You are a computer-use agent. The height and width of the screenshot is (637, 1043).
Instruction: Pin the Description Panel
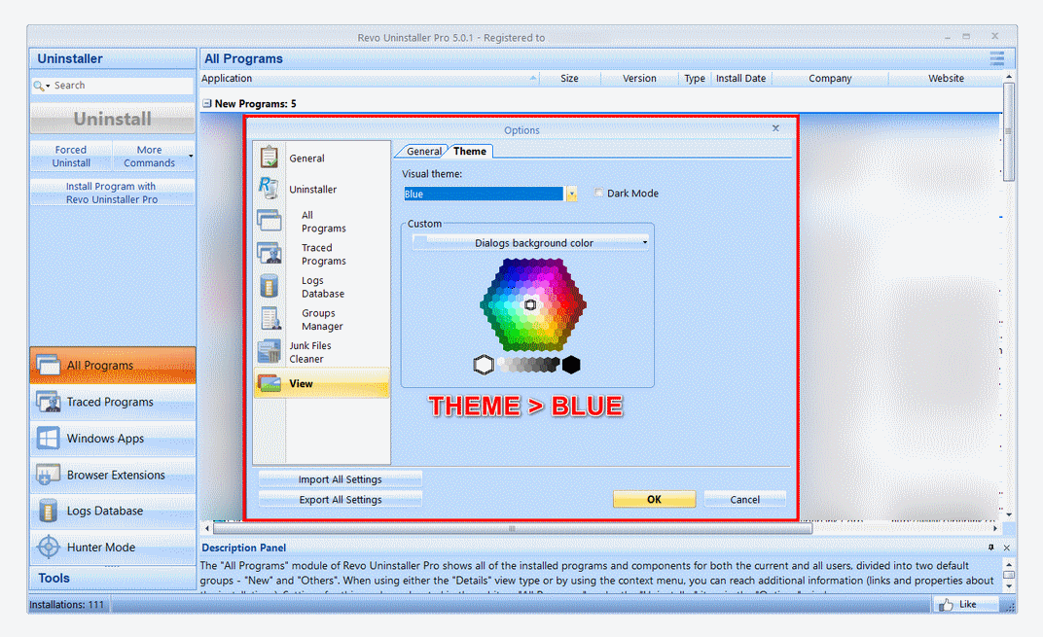(x=991, y=548)
